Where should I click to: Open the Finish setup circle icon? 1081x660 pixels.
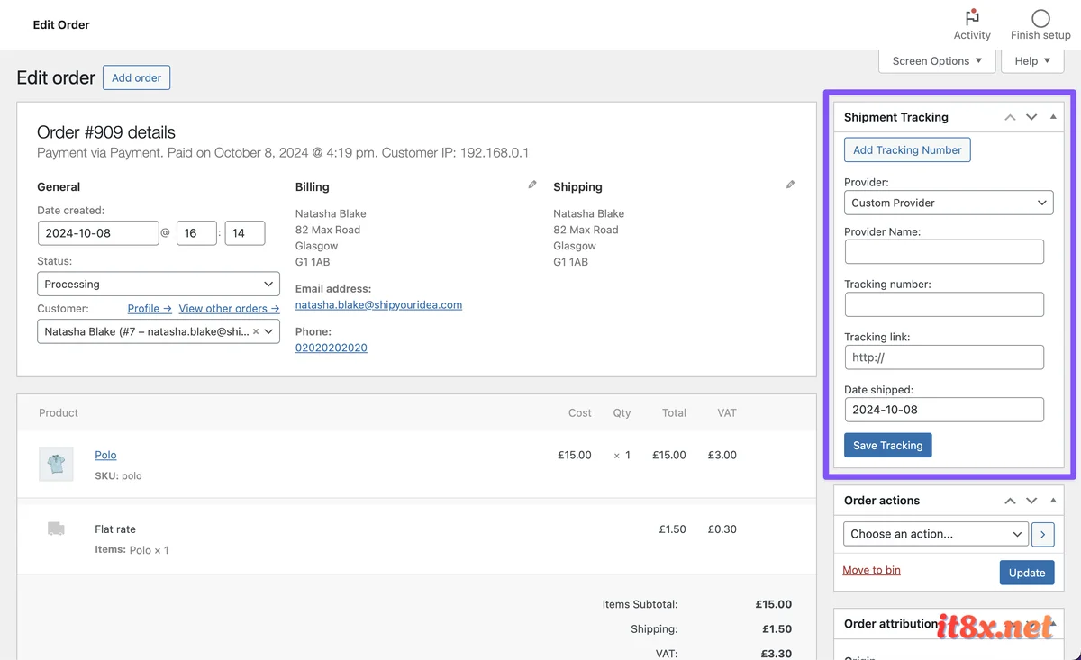tap(1040, 18)
